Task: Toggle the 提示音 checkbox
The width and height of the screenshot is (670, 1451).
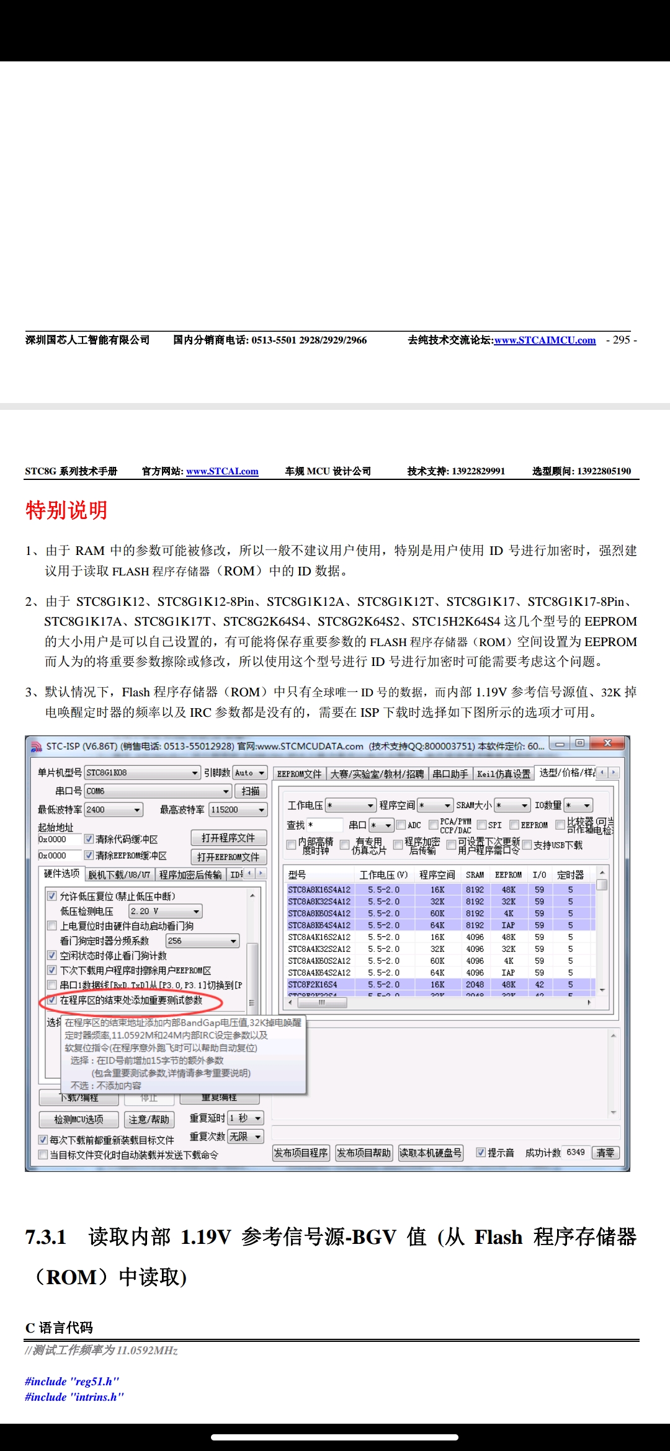Action: tap(480, 1152)
